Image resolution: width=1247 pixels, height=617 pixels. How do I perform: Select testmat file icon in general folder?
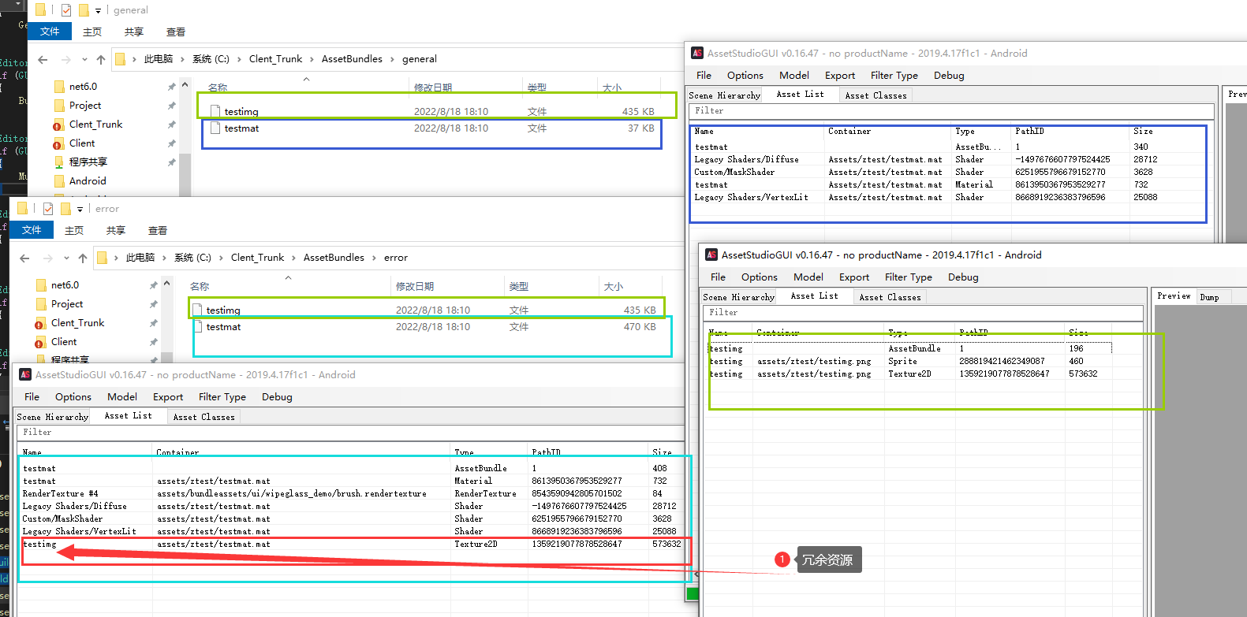pyautogui.click(x=215, y=128)
